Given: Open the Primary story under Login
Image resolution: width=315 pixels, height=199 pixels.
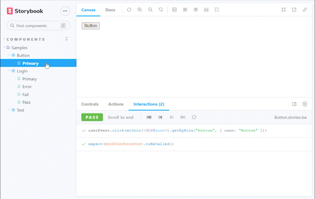Looking at the screenshot, I should pyautogui.click(x=29, y=79).
